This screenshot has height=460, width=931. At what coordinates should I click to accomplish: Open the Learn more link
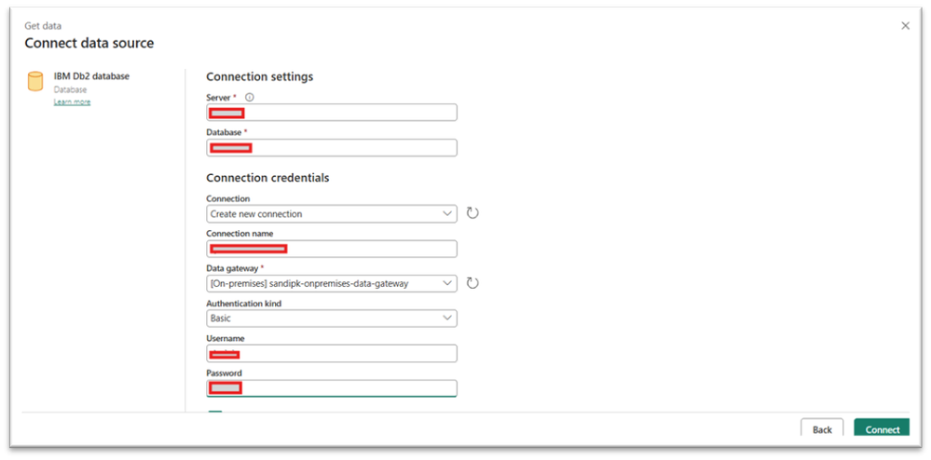tap(72, 102)
